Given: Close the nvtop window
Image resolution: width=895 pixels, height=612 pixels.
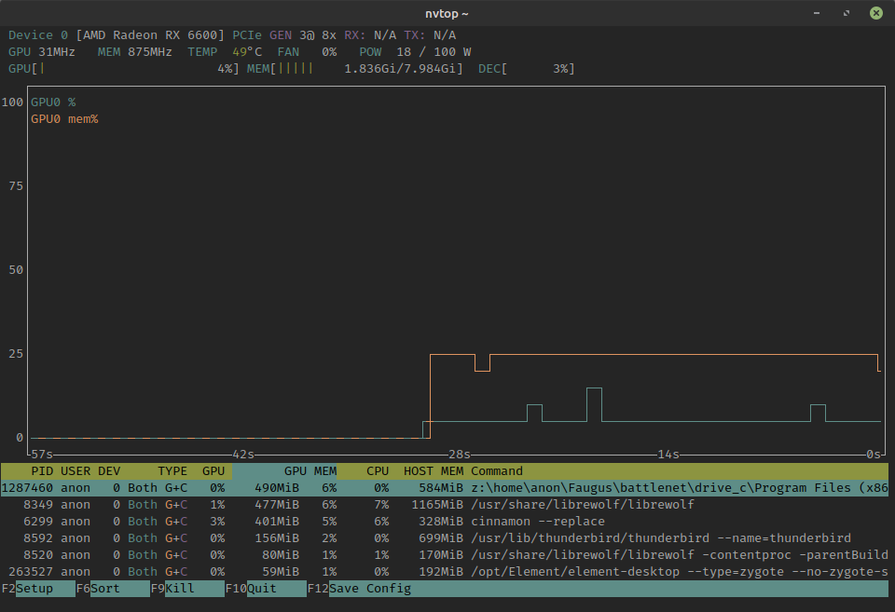Looking at the screenshot, I should tap(876, 13).
